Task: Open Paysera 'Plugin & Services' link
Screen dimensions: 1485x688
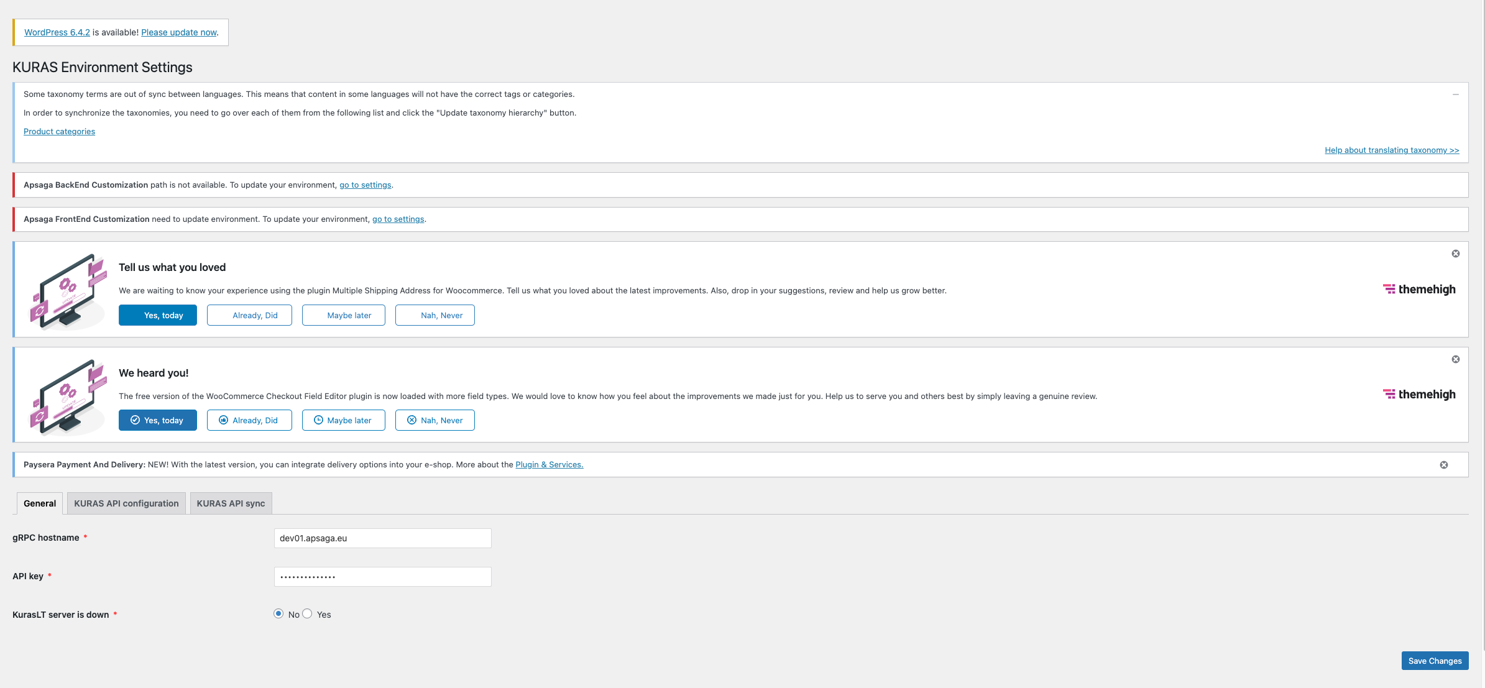Action: [549, 465]
